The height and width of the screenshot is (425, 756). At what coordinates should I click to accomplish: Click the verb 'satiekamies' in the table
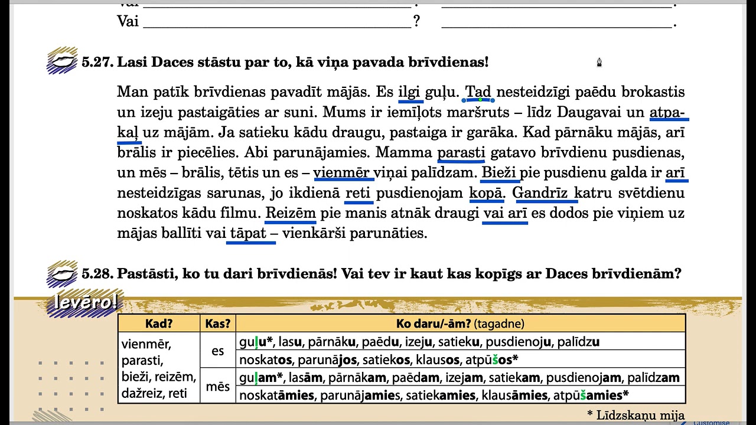[441, 395]
